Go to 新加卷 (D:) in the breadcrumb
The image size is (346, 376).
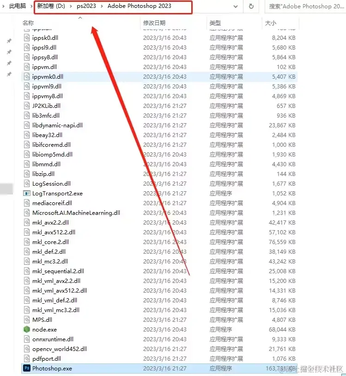51,6
